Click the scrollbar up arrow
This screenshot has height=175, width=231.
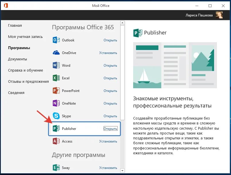(x=122, y=23)
